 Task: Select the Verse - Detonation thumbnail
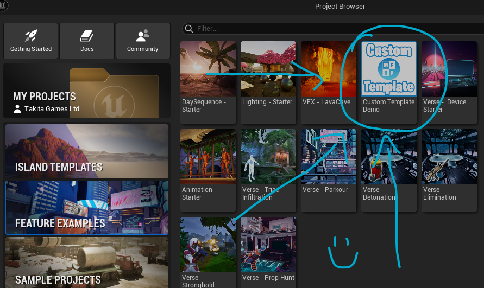(x=389, y=157)
